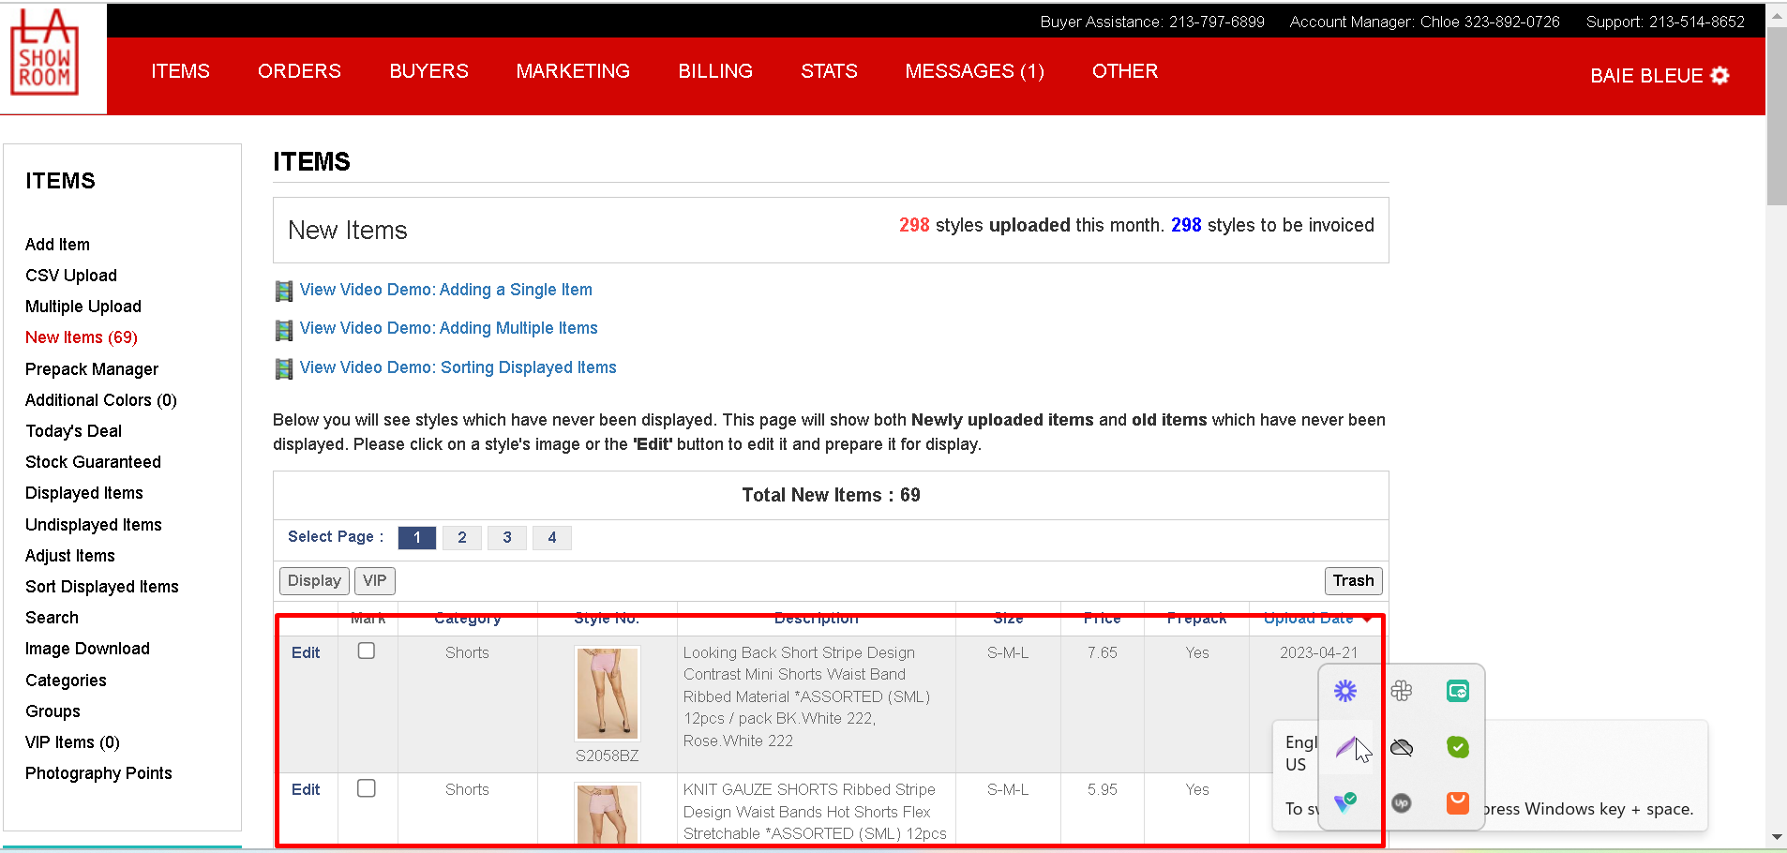The image size is (1787, 853).
Task: Edit the KNIT GAUZE SHORTS item
Action: click(x=306, y=789)
